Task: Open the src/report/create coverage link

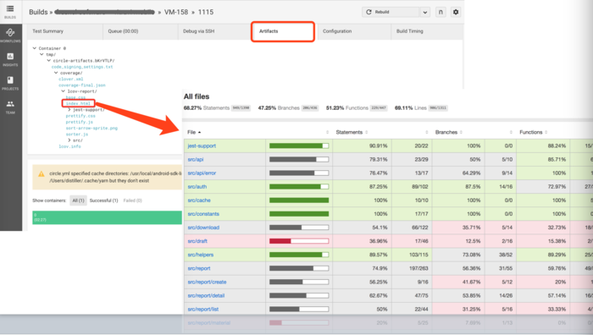Action: 207,282
